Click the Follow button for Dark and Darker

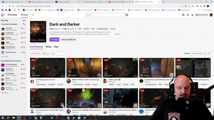pos(54,39)
